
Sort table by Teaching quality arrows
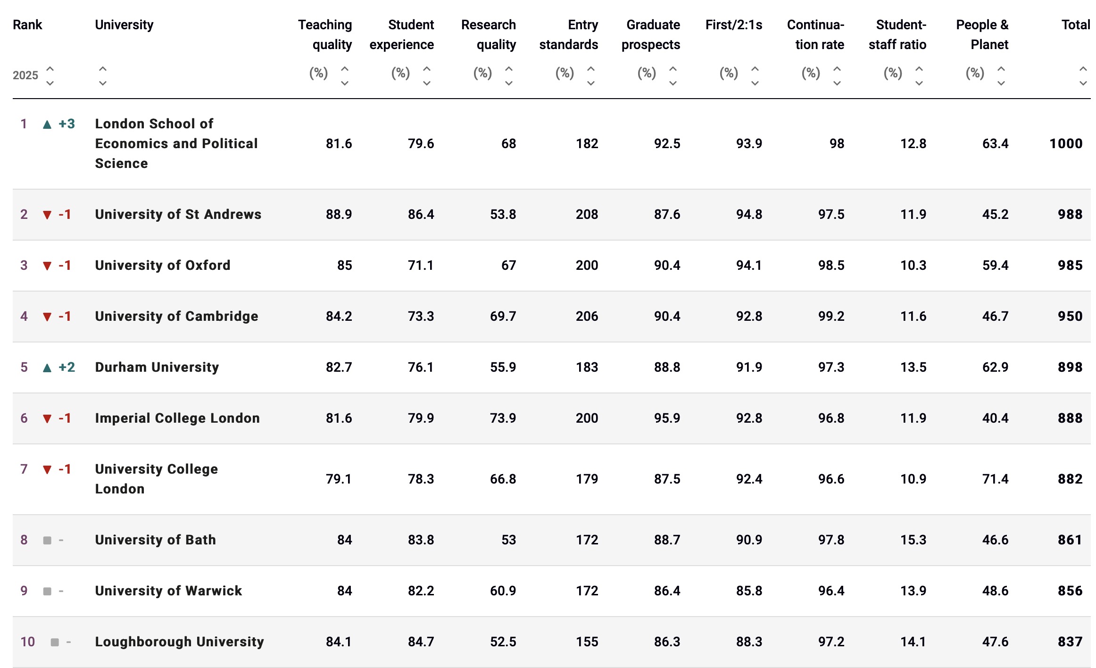[345, 75]
